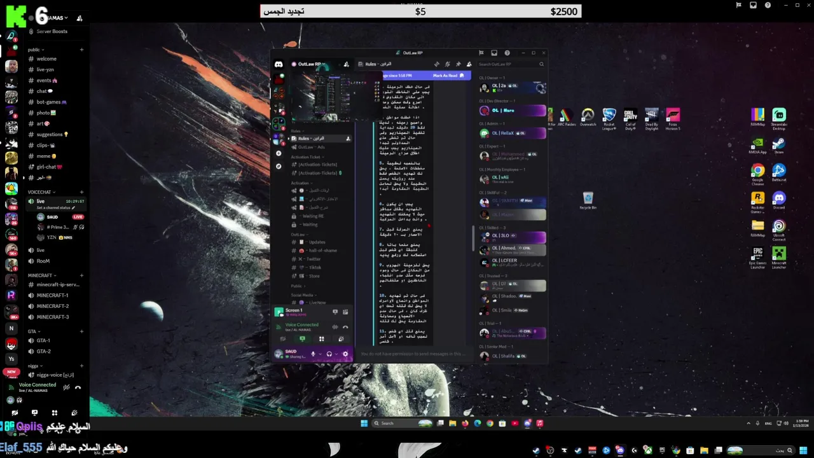
Task: Collapse the GTA category
Action: [x=34, y=331]
